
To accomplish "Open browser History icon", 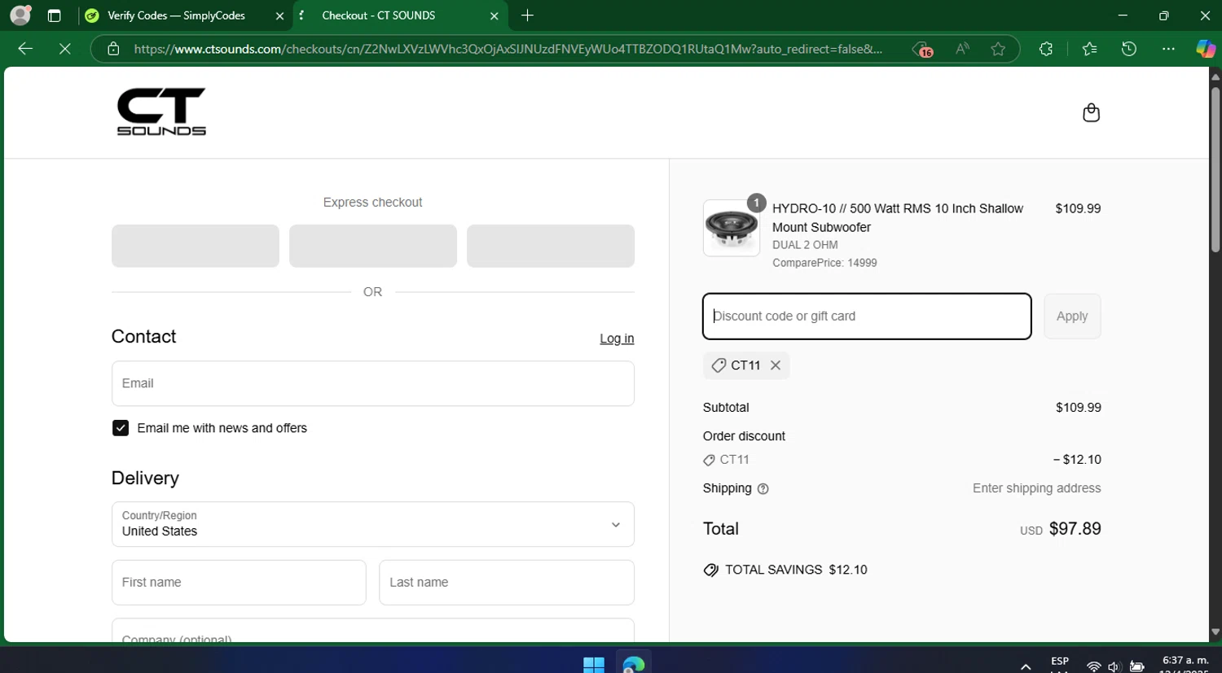I will (1129, 49).
